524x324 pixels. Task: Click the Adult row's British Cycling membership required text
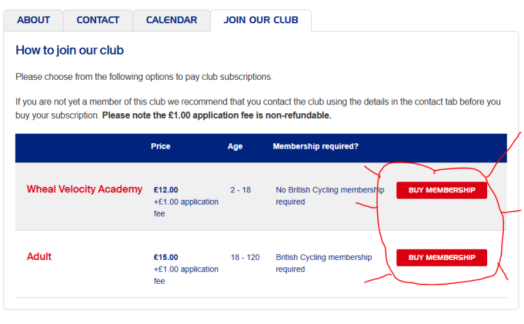pos(324,263)
